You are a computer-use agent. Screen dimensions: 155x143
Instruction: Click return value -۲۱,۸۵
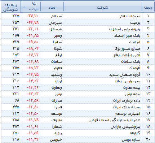[x=33, y=35]
